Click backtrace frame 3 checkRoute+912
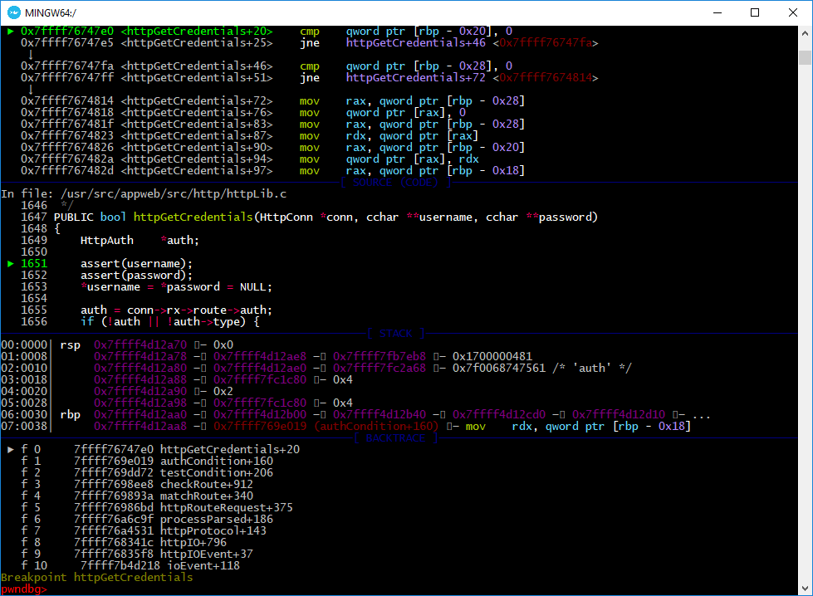 (x=137, y=485)
